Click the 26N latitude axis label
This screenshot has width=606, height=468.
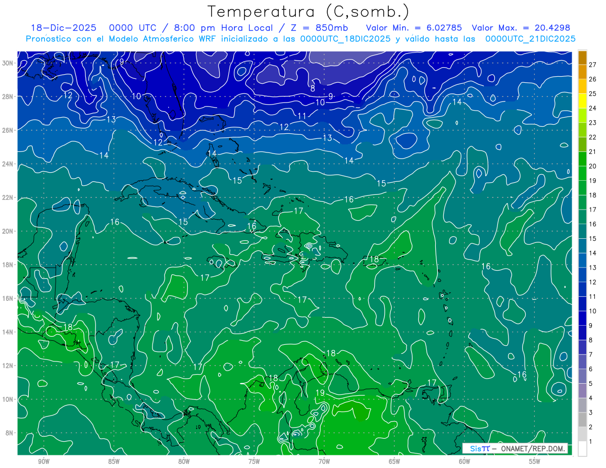pyautogui.click(x=8, y=130)
